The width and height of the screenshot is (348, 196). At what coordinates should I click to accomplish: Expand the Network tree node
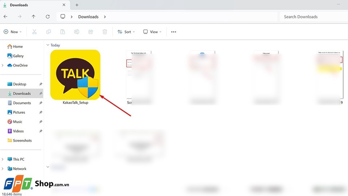pos(3,169)
